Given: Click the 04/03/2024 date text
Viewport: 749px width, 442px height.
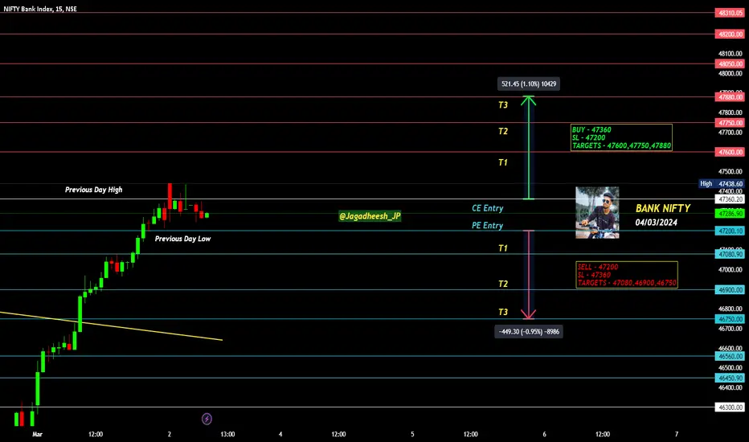Looking at the screenshot, I should pos(656,222).
